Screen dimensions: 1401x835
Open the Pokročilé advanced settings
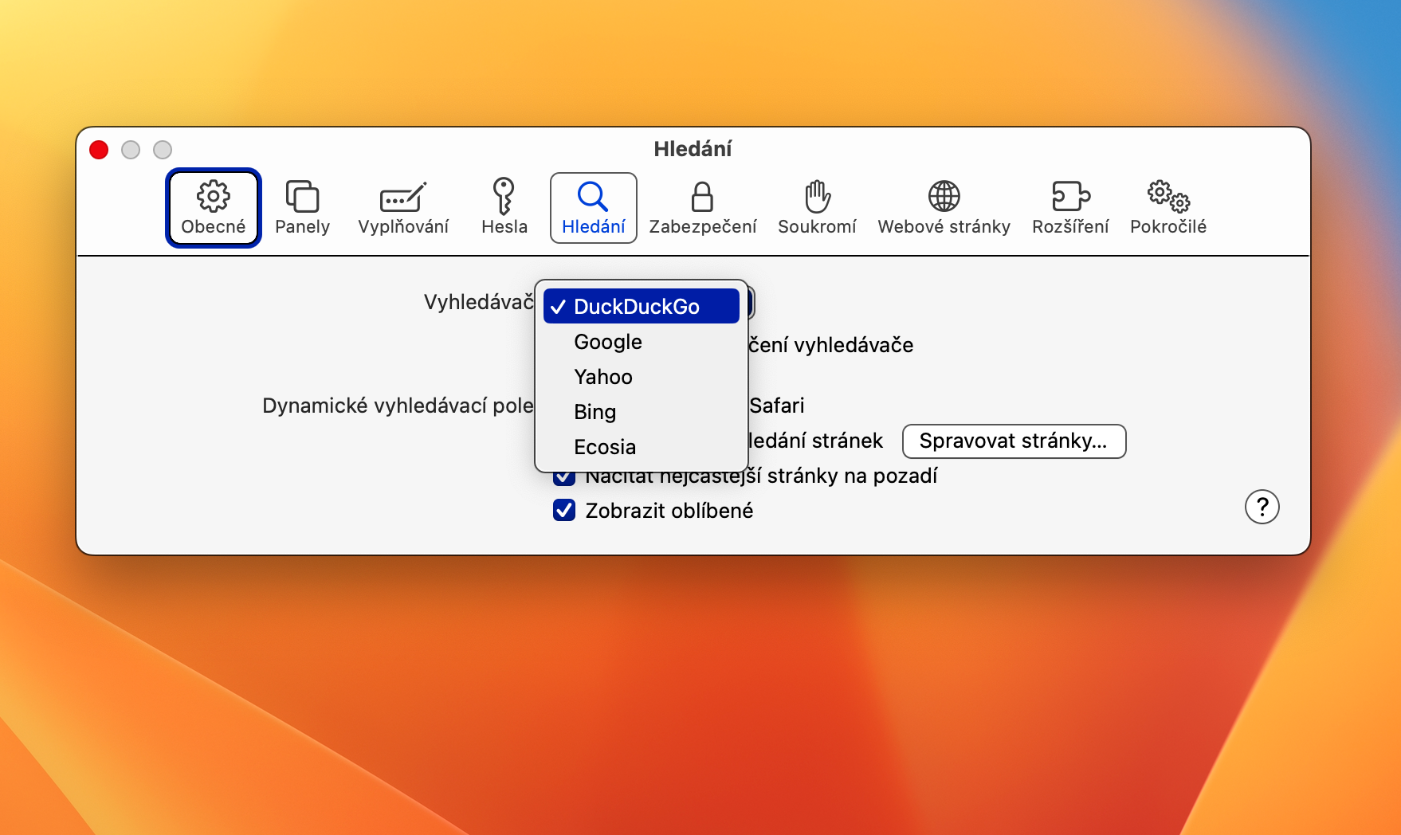click(1168, 208)
